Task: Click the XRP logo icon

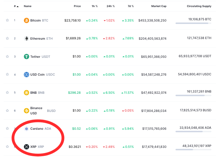Action: pyautogui.click(x=27, y=147)
